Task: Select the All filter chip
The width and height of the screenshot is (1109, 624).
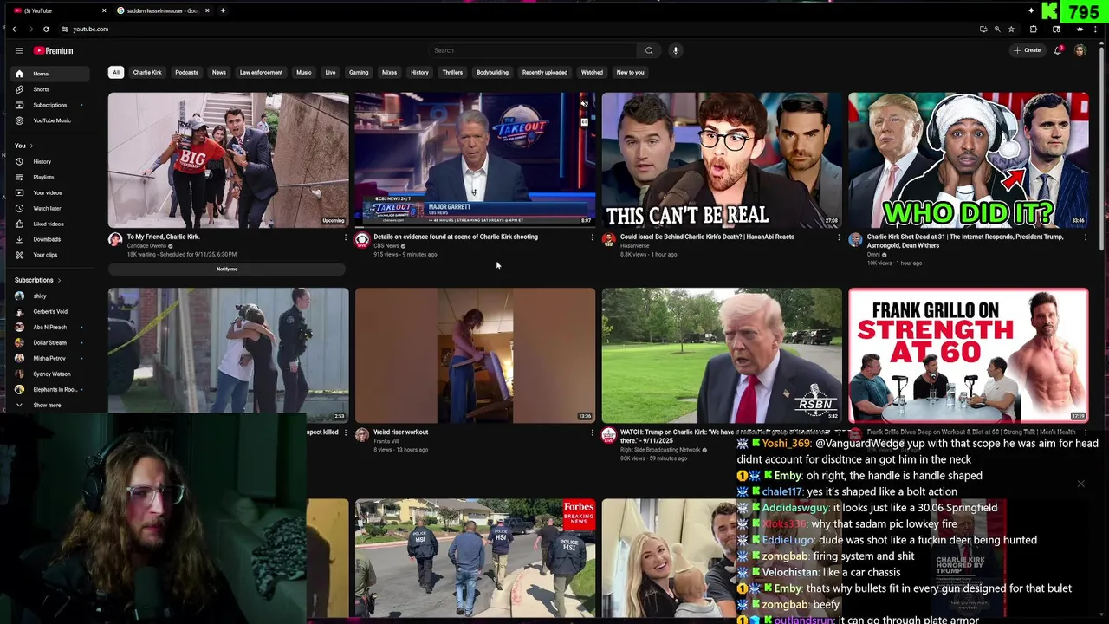Action: coord(116,73)
